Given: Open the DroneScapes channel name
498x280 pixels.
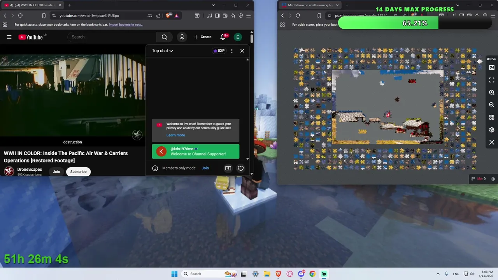Looking at the screenshot, I should 30,170.
